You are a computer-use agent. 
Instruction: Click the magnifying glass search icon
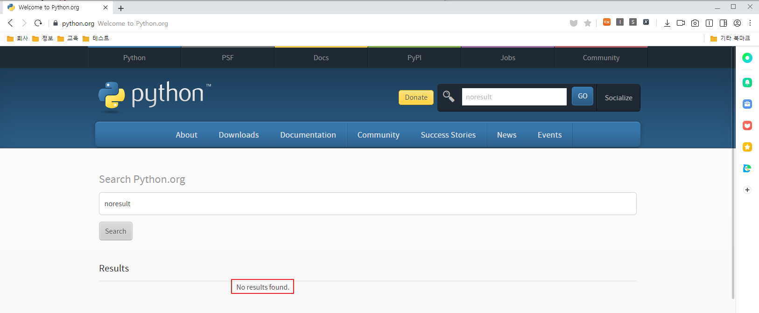[x=449, y=96]
